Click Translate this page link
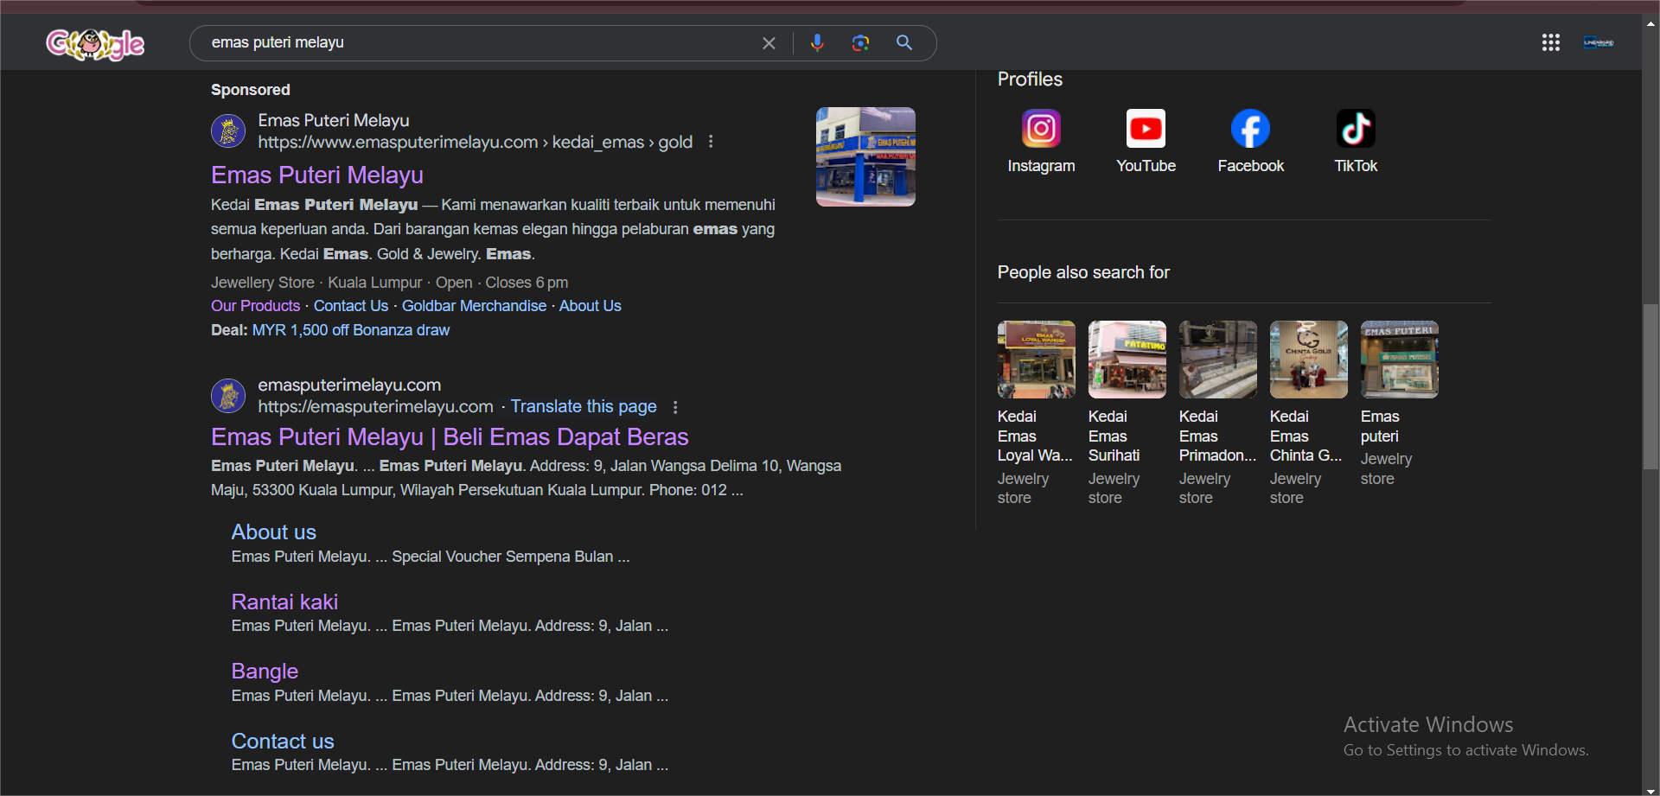 [584, 406]
